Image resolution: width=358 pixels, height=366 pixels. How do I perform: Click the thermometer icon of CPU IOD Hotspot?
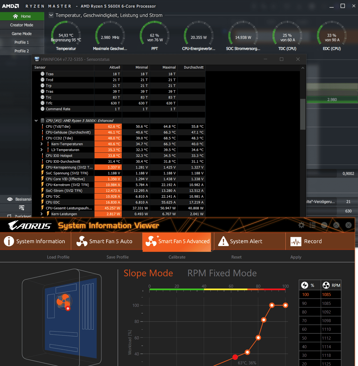pos(43,156)
